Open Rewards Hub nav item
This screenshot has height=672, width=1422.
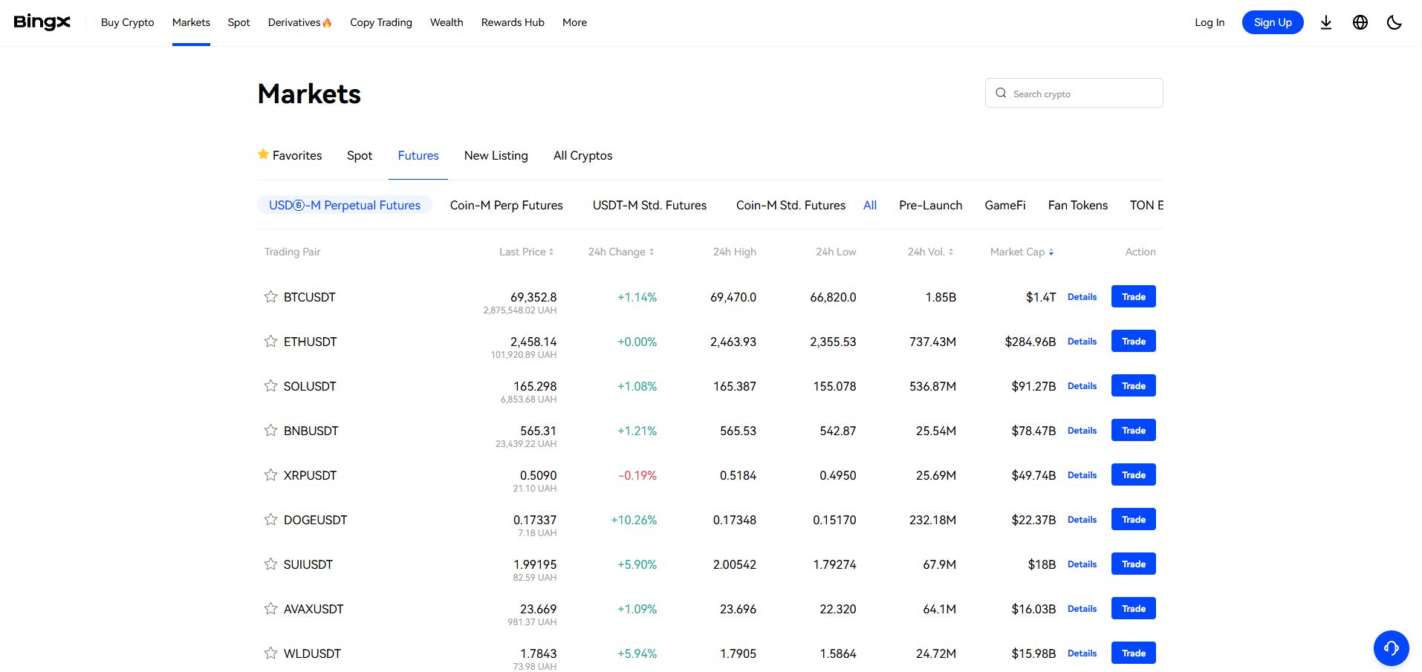pyautogui.click(x=513, y=22)
